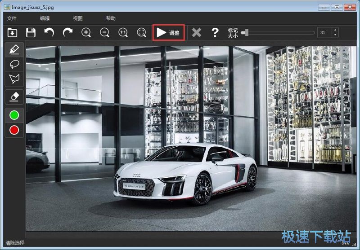Image resolution: width=360 pixels, height=250 pixels.
Task: Click the marker size slider track
Action: pyautogui.click(x=279, y=32)
